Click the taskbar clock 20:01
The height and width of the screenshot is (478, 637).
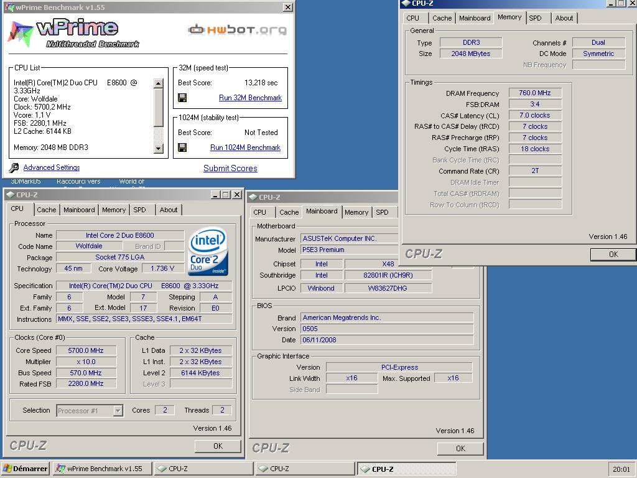(621, 469)
